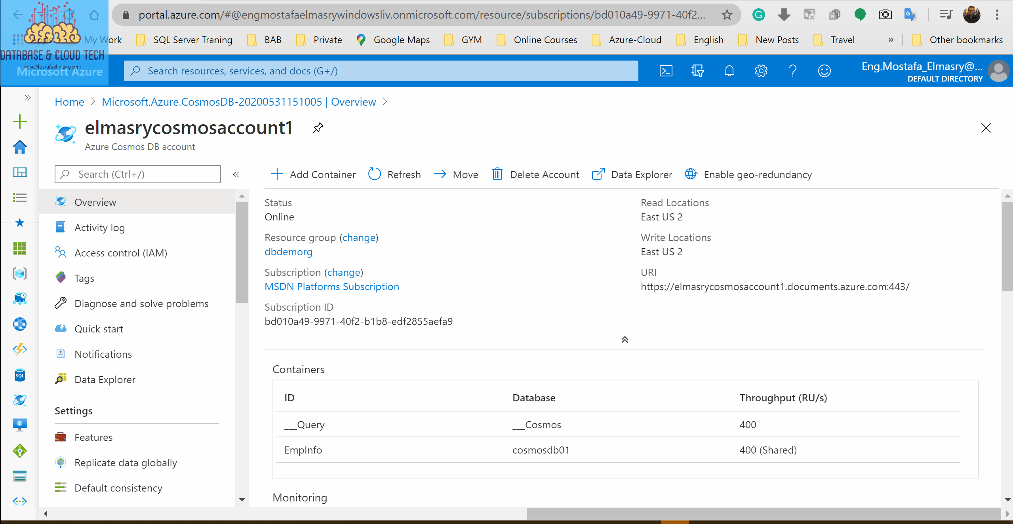Viewport: 1013px width, 524px height.
Task: Collapse the resource menu with double chevron
Action: pos(236,175)
